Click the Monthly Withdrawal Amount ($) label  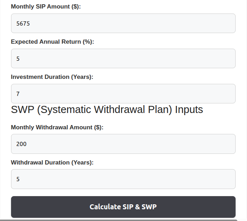(57, 127)
